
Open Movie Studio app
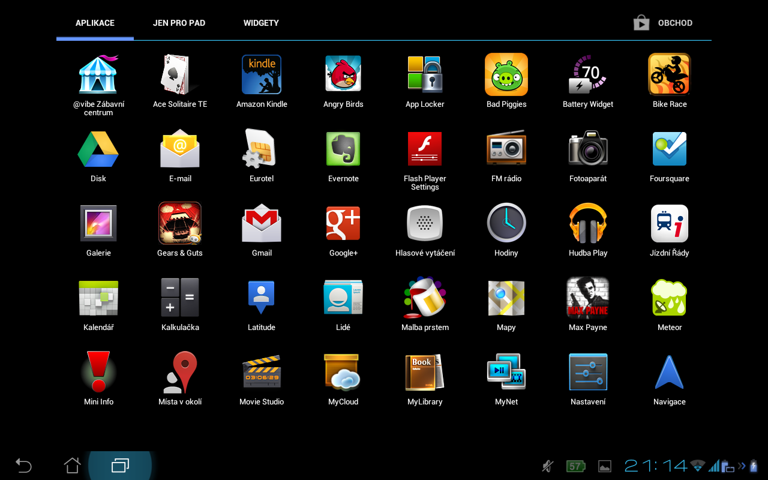point(262,373)
